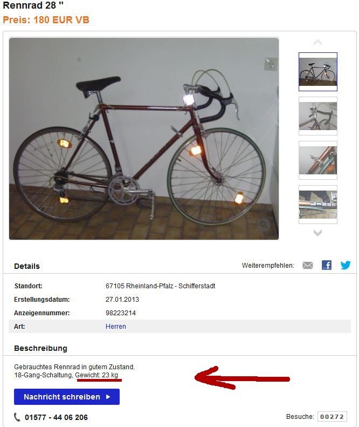Click phone number 01577 - 44 06 206
Screen dimensions: 359x427
click(56, 417)
